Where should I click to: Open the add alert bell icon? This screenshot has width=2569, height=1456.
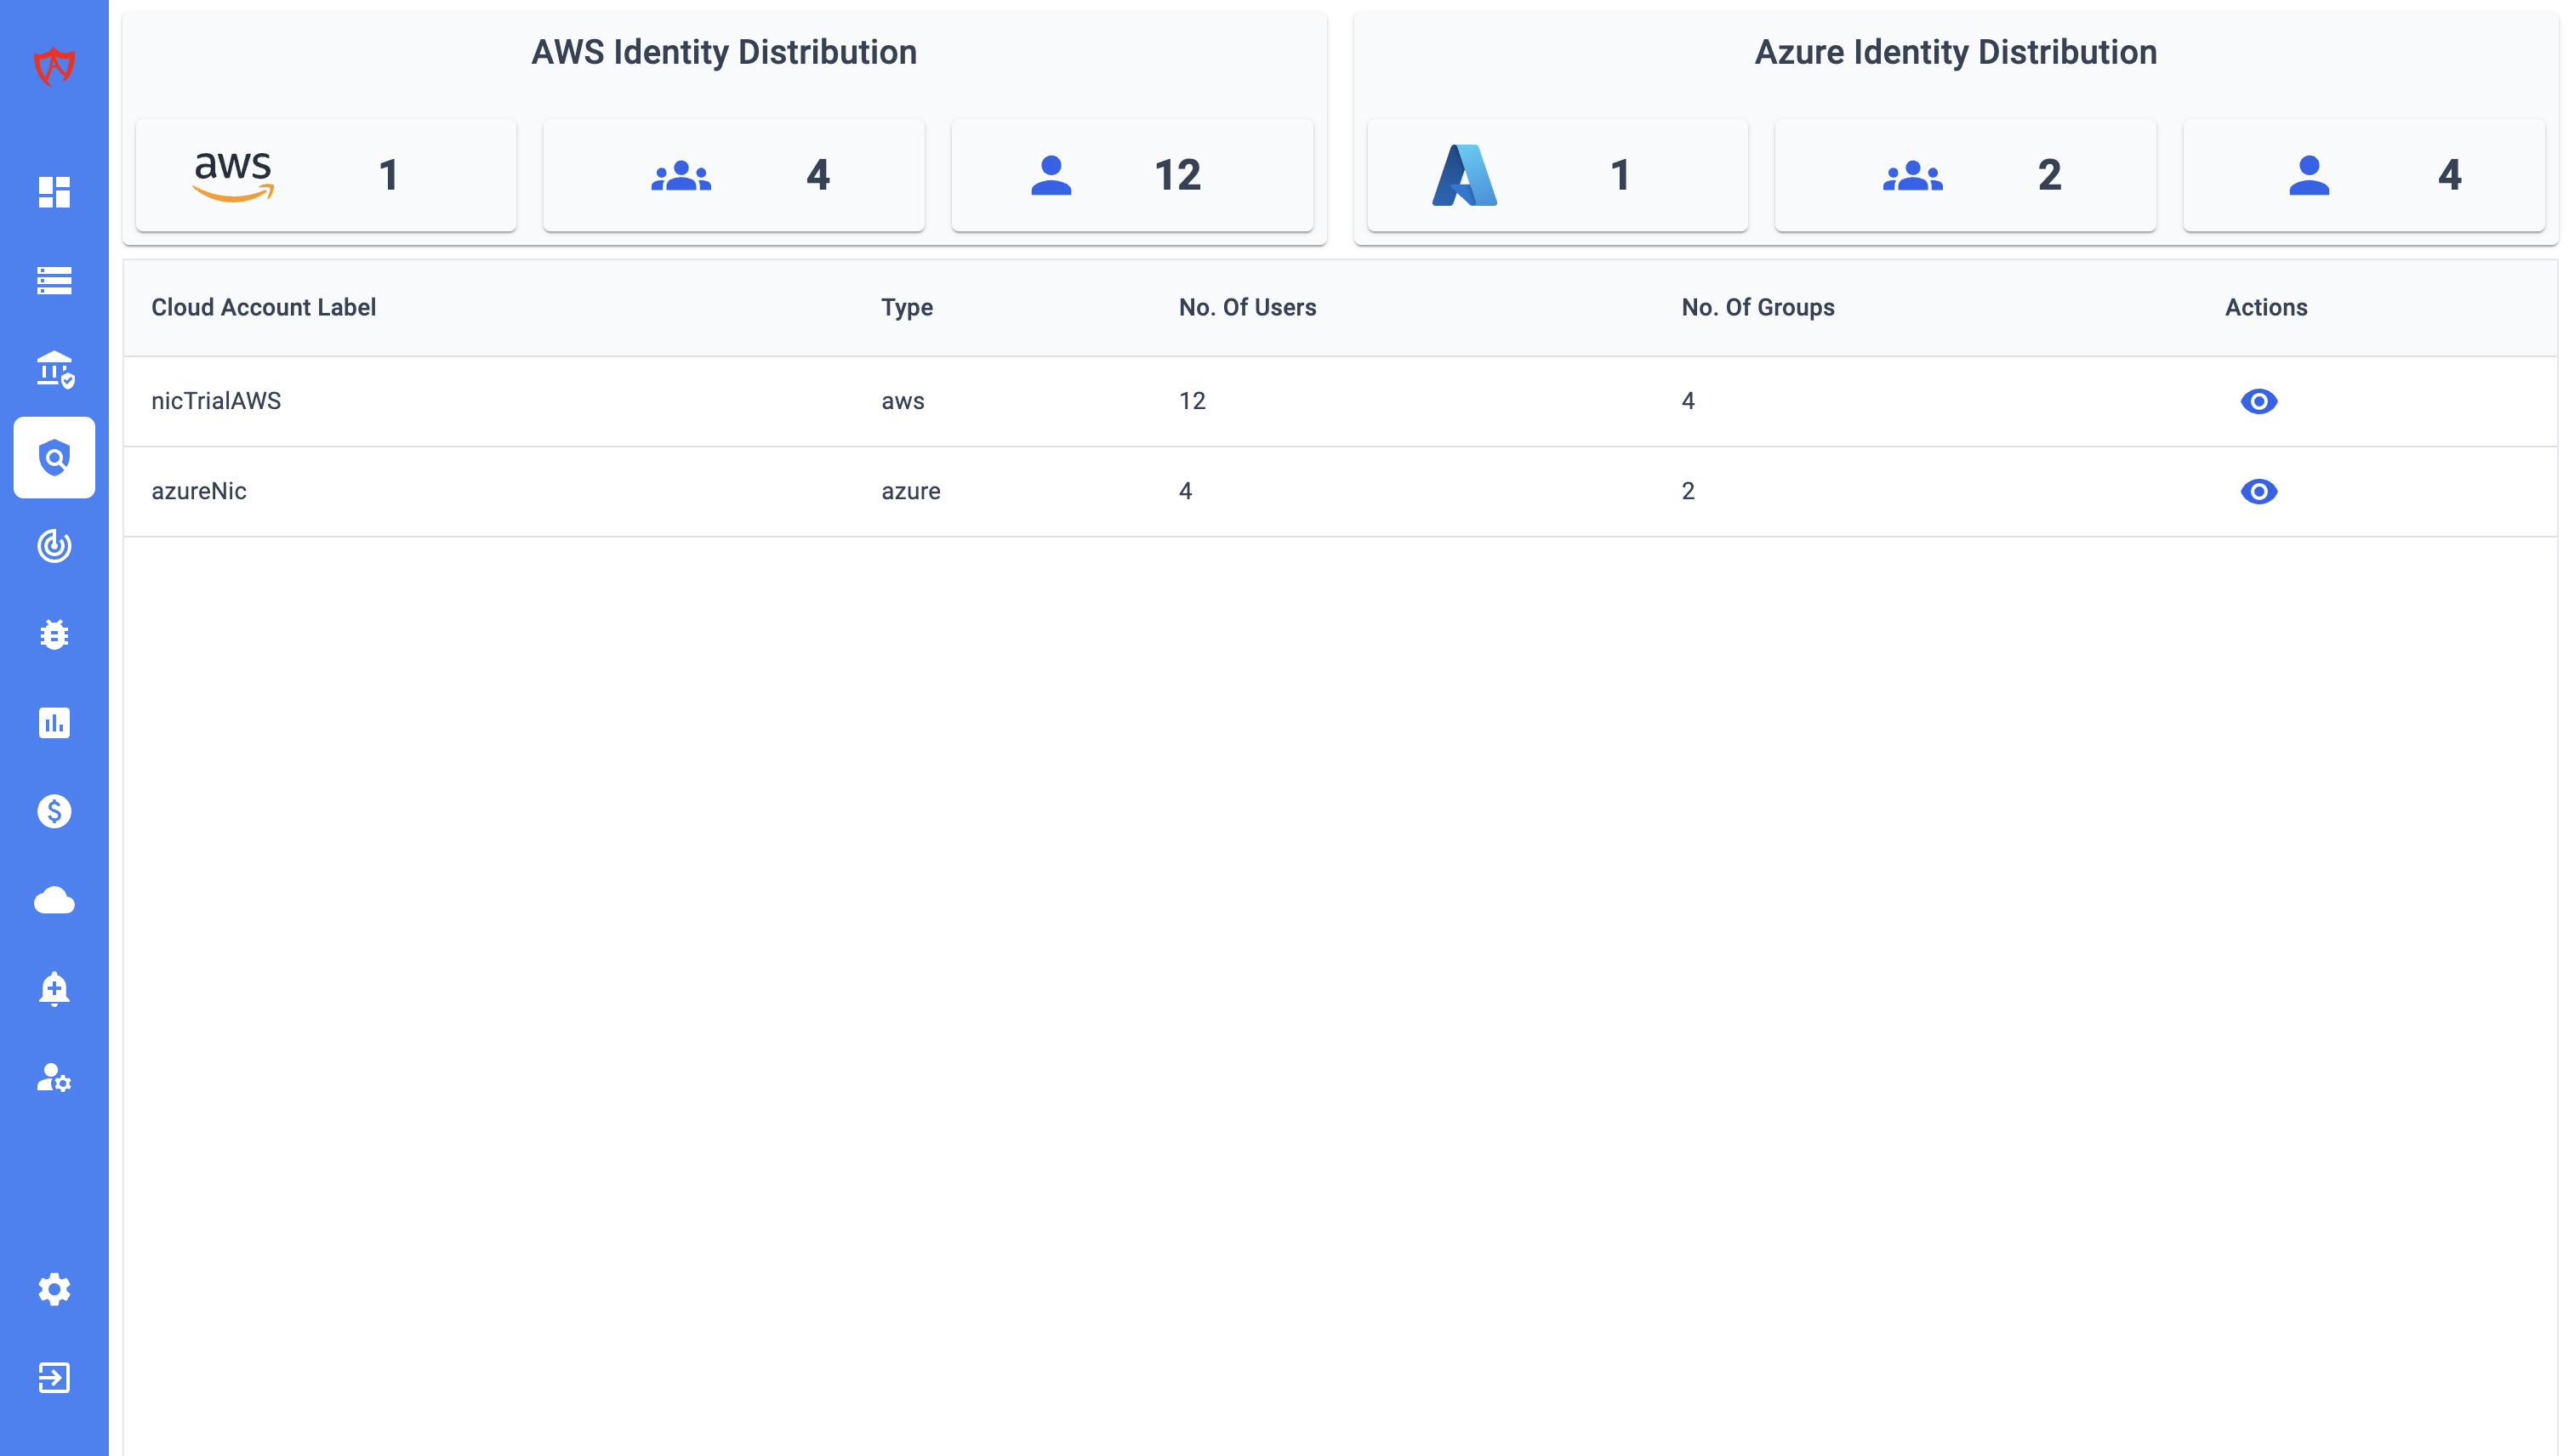tap(54, 989)
